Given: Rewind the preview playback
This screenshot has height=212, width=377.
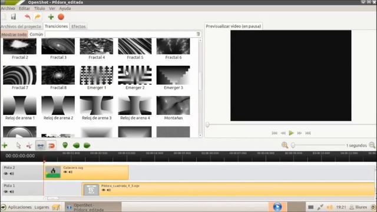Looking at the screenshot, I should point(283,133).
